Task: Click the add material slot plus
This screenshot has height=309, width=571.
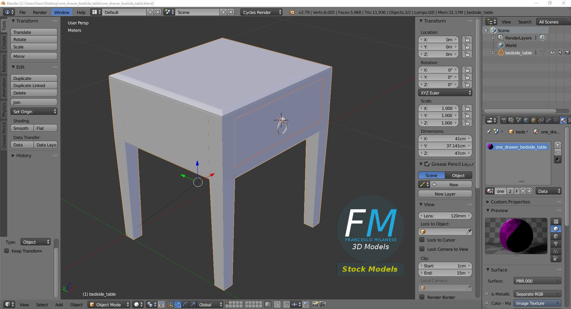Action: click(x=558, y=145)
